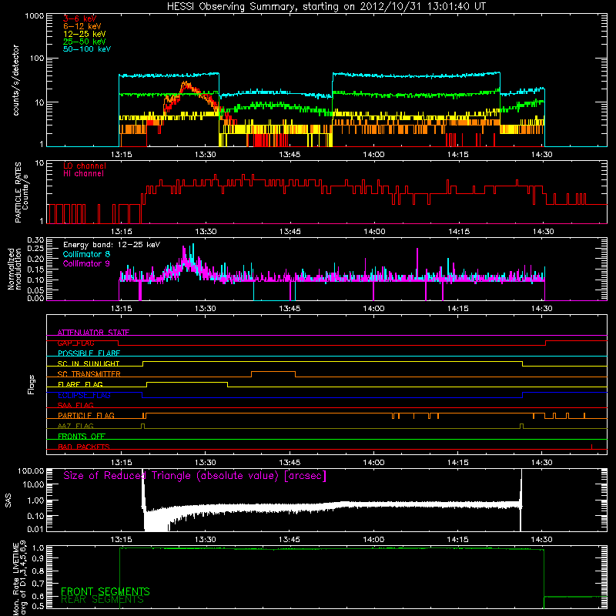Screen dimensions: 616x616
Task: Click the dim AAZ_FLAG label
Action: point(75,426)
